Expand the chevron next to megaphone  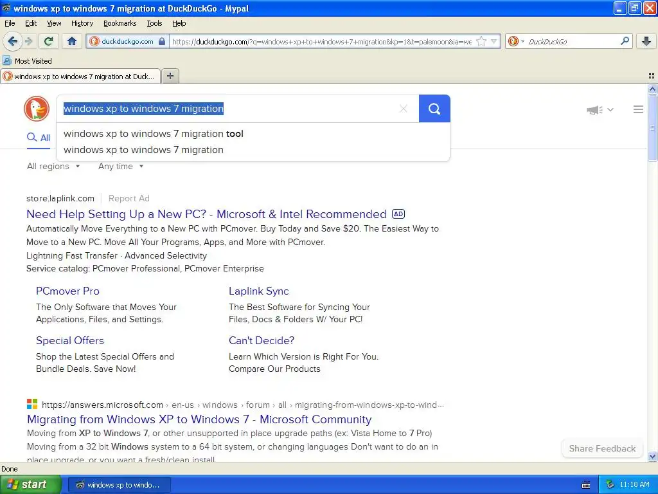[610, 109]
